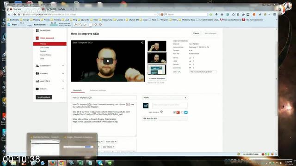
Task: Click the Firefox icon in the taskbar
Action: click(x=52, y=163)
